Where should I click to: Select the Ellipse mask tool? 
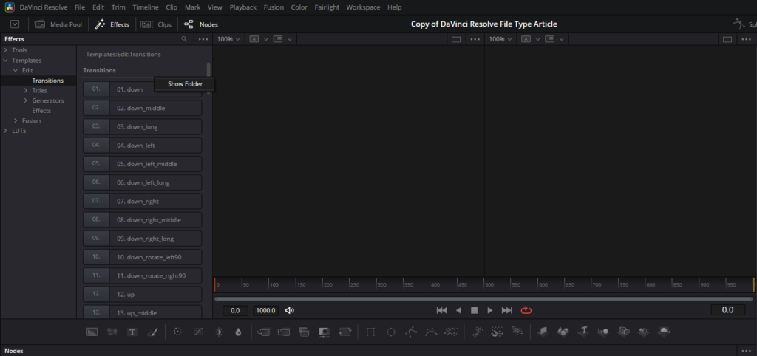point(391,332)
